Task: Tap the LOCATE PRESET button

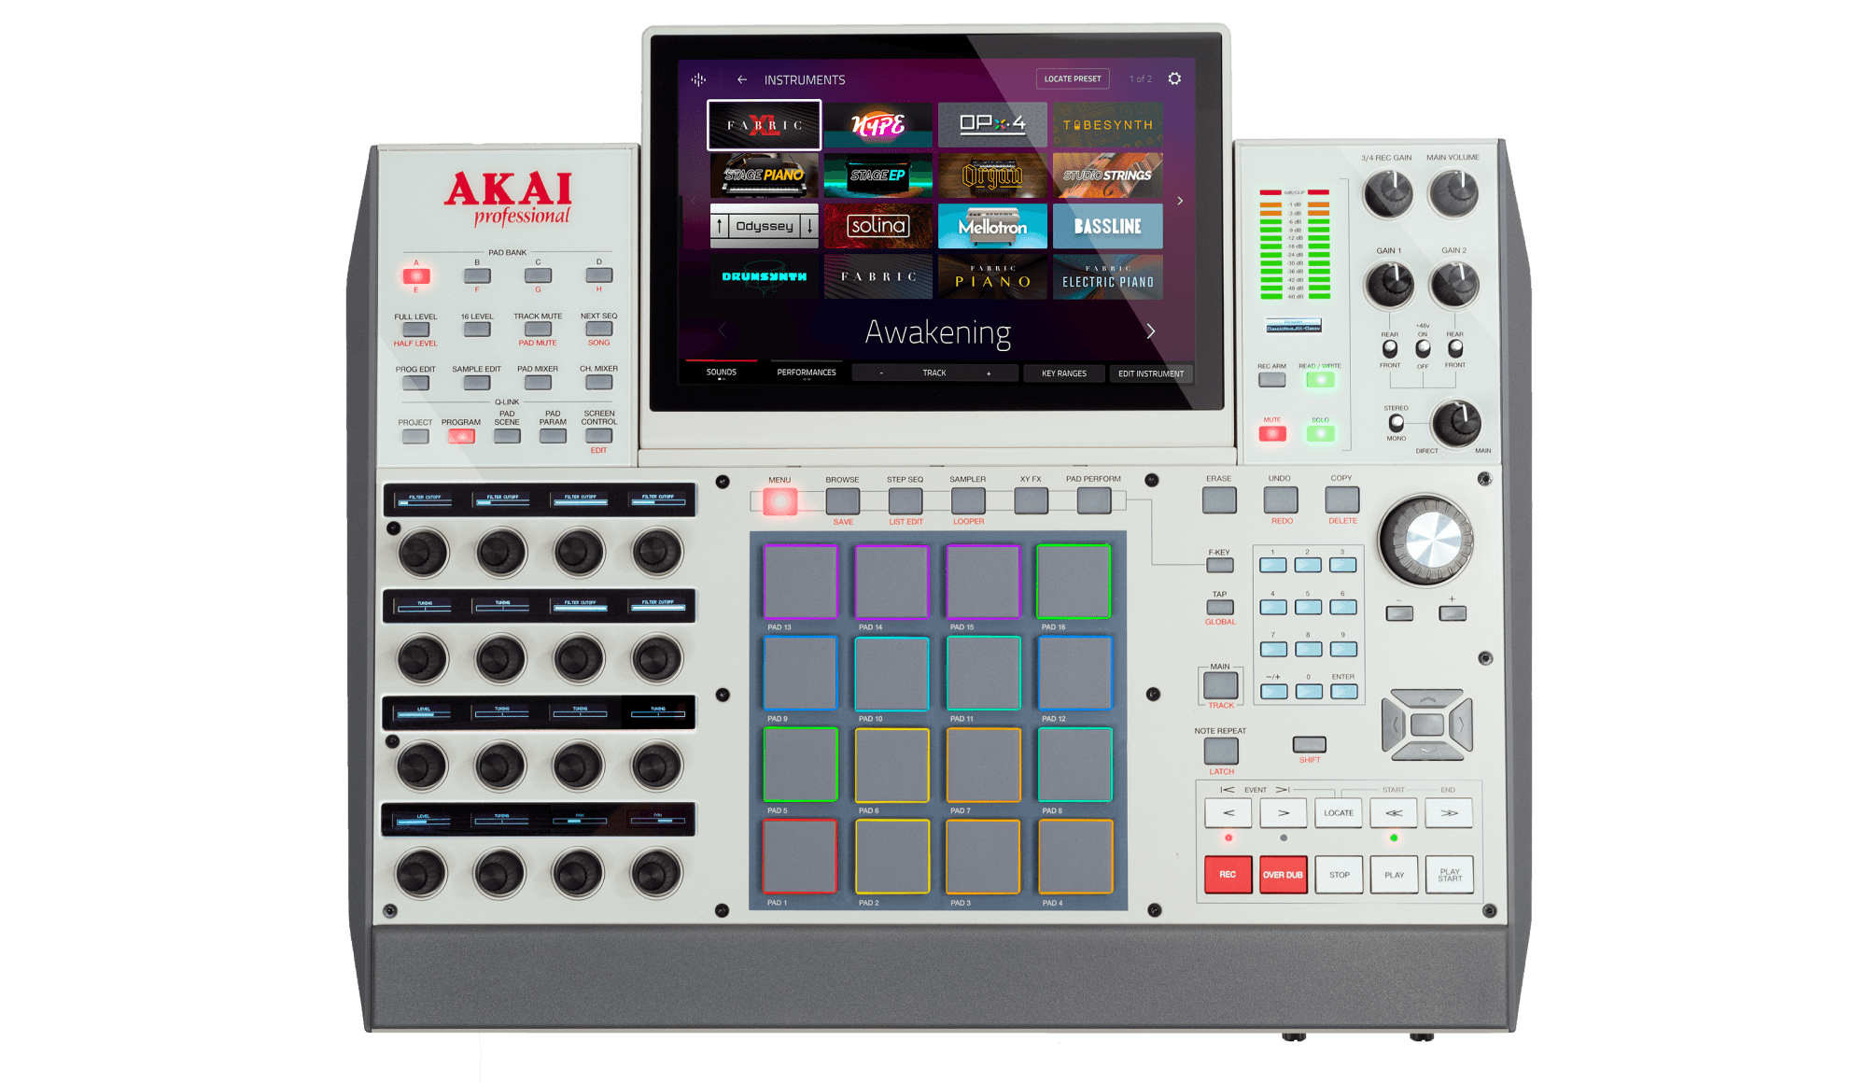Action: point(1073,79)
